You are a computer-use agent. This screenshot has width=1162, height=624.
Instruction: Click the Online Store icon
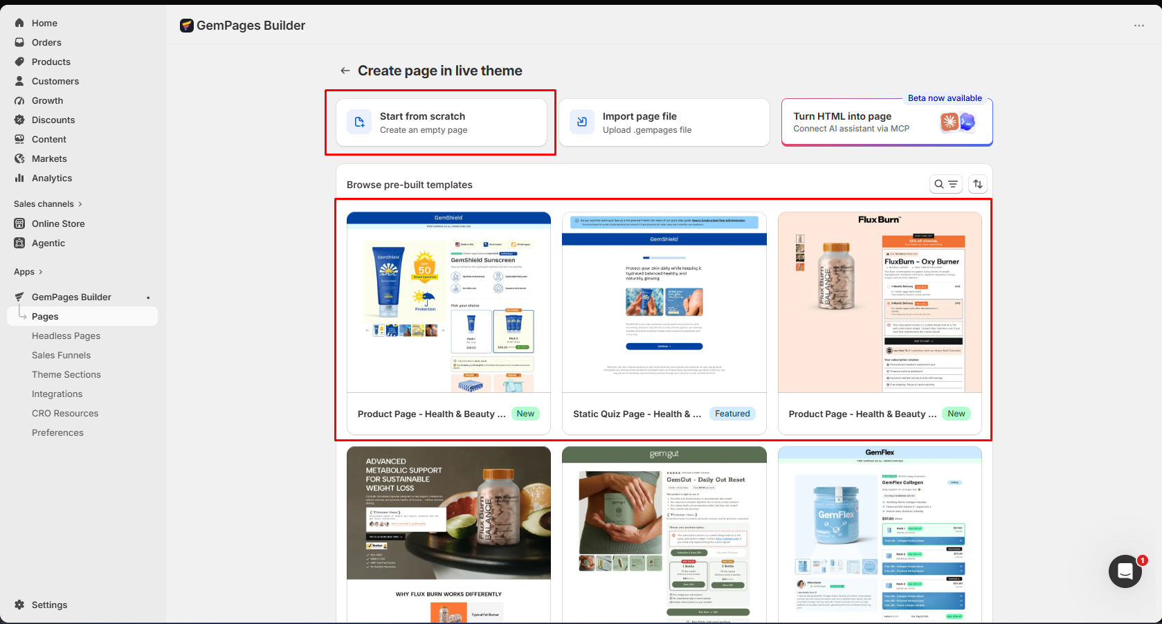pyautogui.click(x=19, y=223)
